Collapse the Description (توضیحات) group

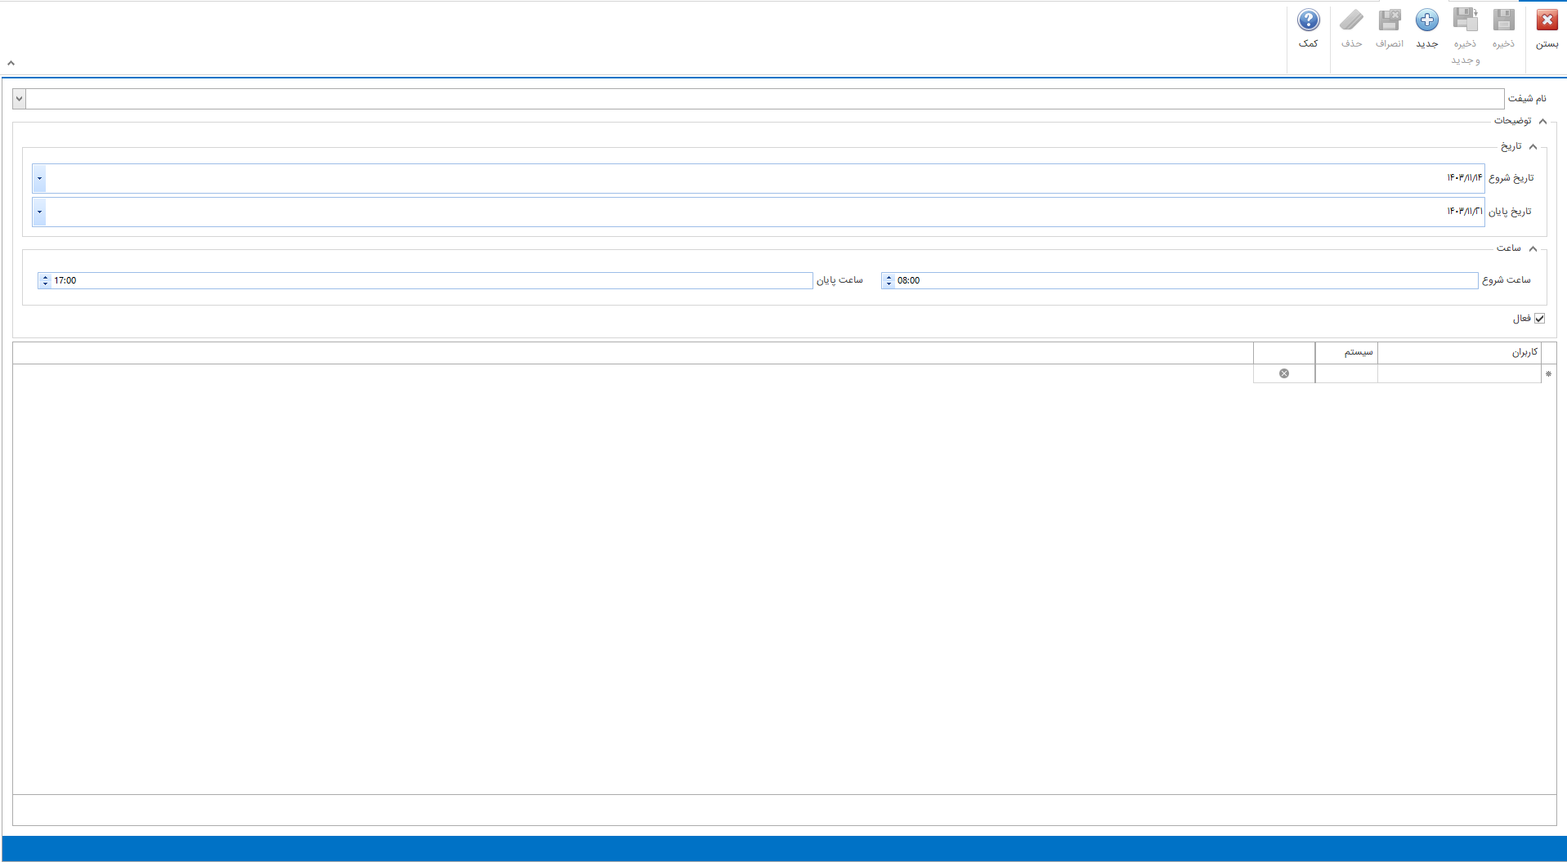tap(1542, 121)
